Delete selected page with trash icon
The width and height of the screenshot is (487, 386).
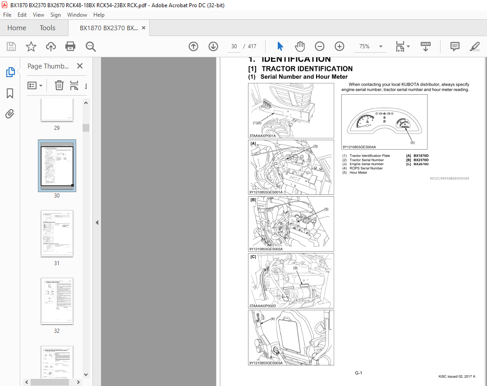tap(59, 85)
